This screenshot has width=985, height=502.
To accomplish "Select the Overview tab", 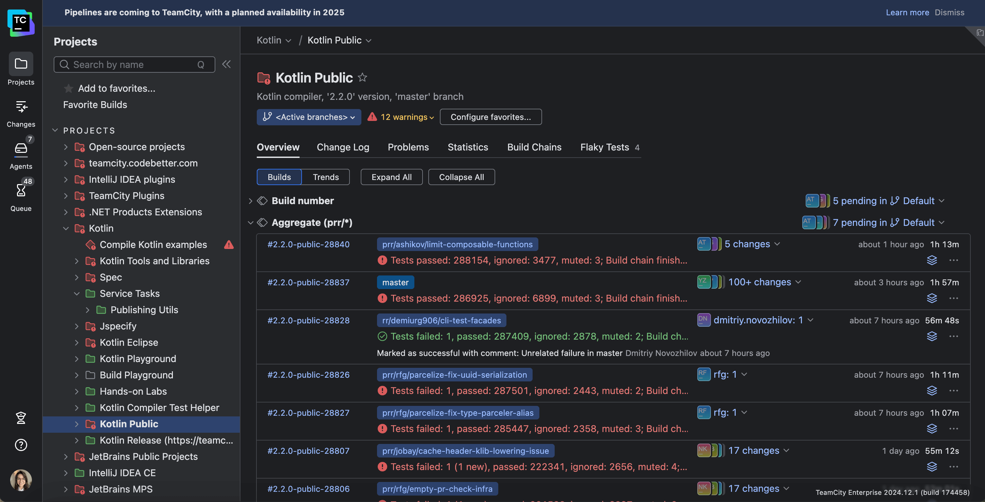I will tap(278, 147).
